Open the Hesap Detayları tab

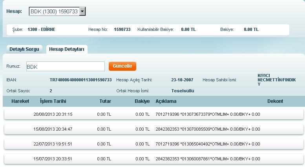66,50
